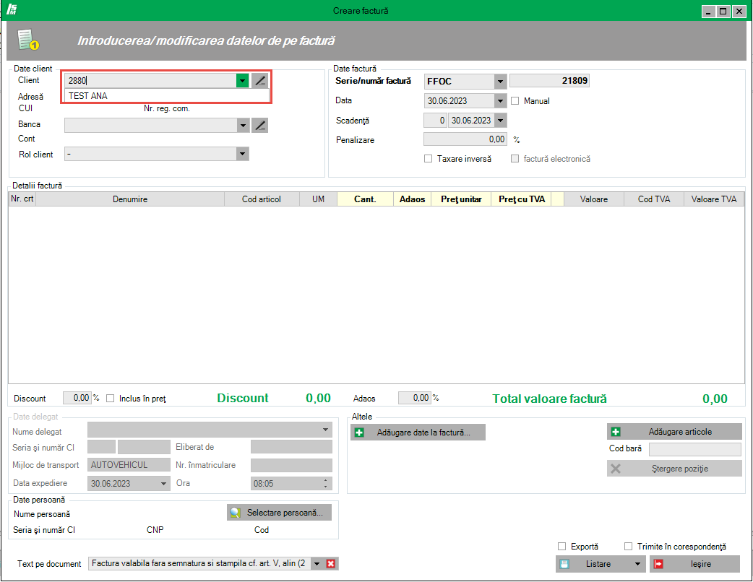Click the magnifier icon on Selectare persoană
The width and height of the screenshot is (753, 582).
coord(235,513)
